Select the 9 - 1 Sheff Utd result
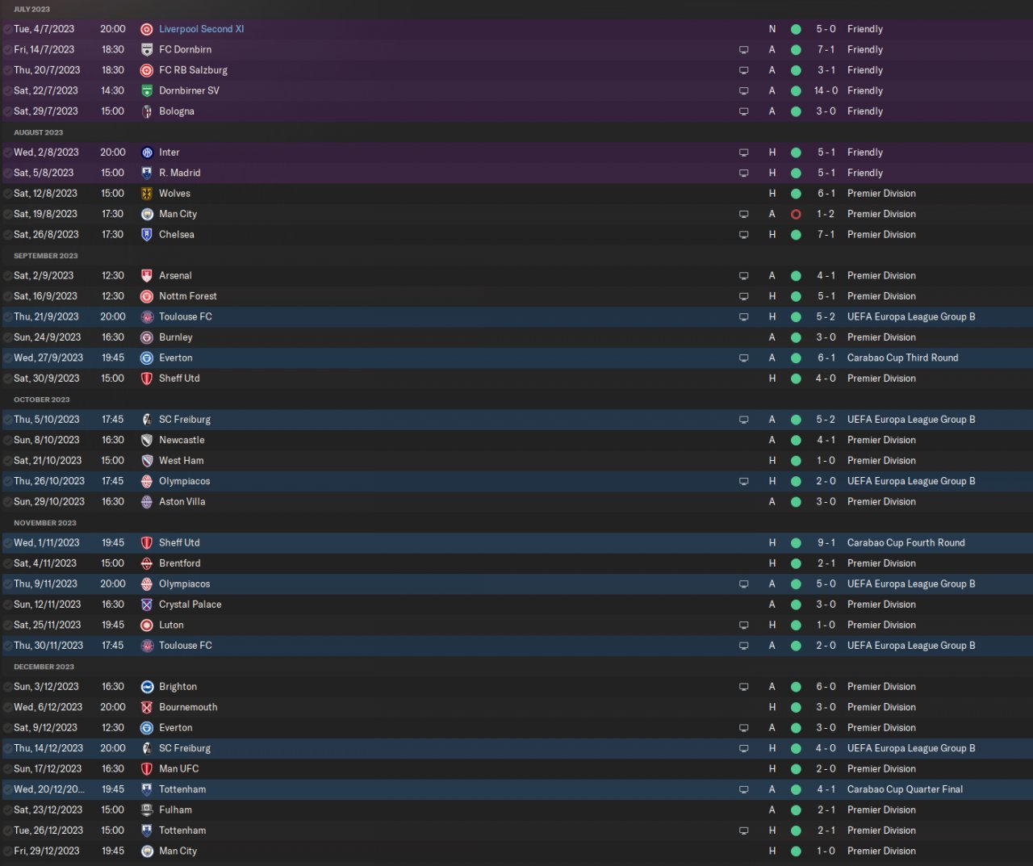Screen dimensions: 1033x866 [x=826, y=543]
